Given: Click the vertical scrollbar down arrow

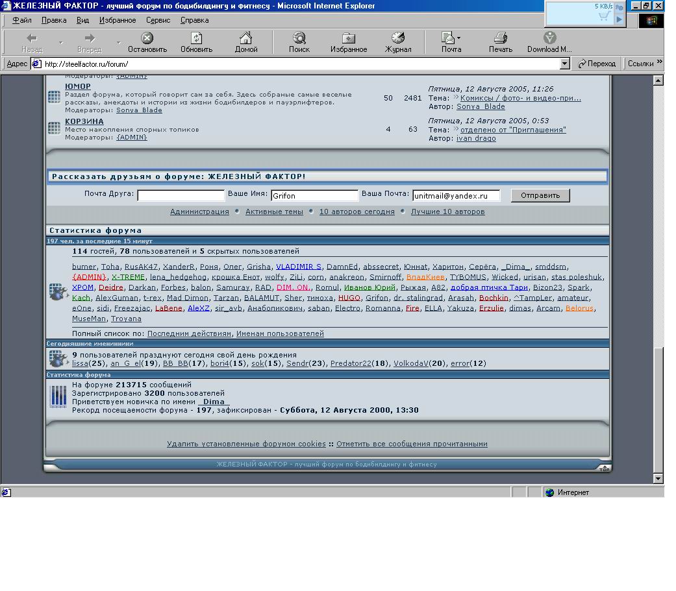Looking at the screenshot, I should (658, 478).
